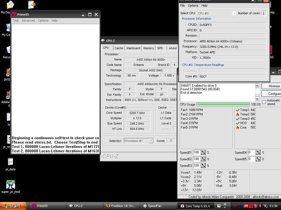Click the Speed05 spinner arrows
Image resolution: width=281 pixels, height=210 pixels.
(258, 159)
